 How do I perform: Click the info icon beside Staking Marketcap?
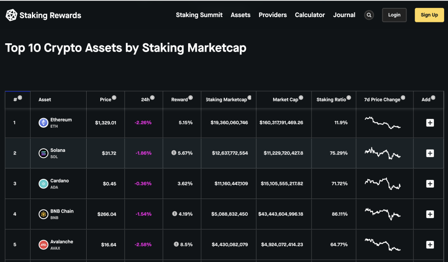click(x=249, y=98)
